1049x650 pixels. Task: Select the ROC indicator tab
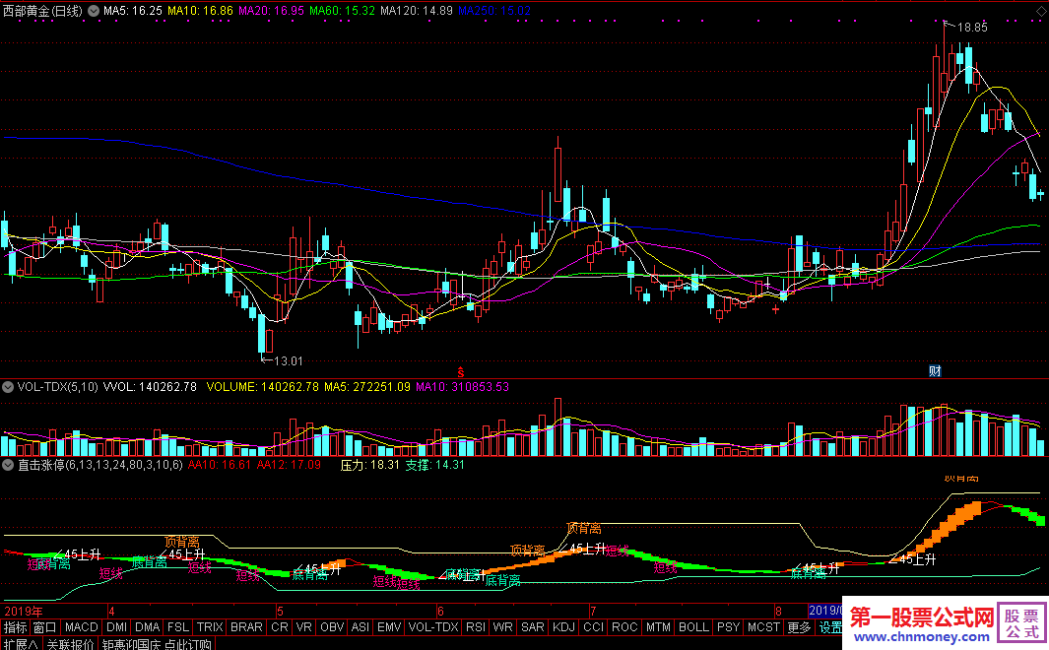[624, 627]
